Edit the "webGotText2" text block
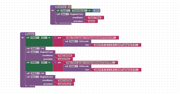The height and width of the screenshot is (94, 180). 65,84
